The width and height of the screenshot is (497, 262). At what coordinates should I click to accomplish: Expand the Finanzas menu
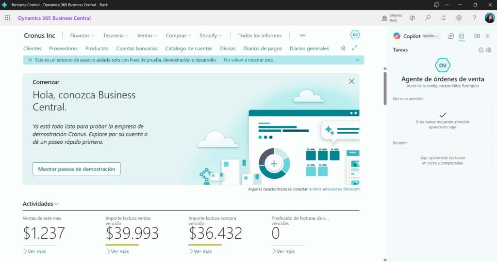[82, 35]
